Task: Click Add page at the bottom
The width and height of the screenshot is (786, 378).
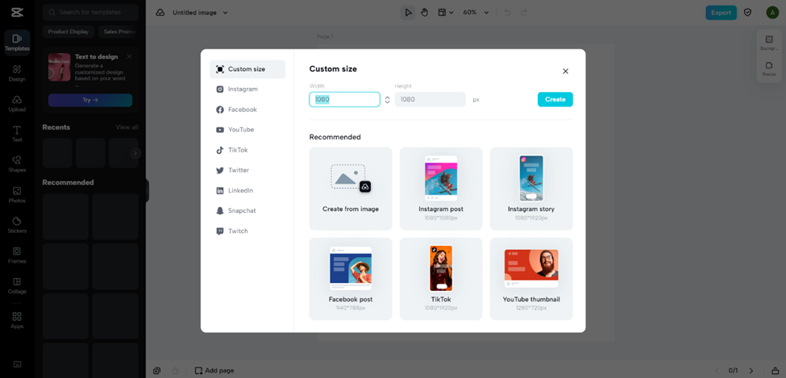Action: coord(214,371)
